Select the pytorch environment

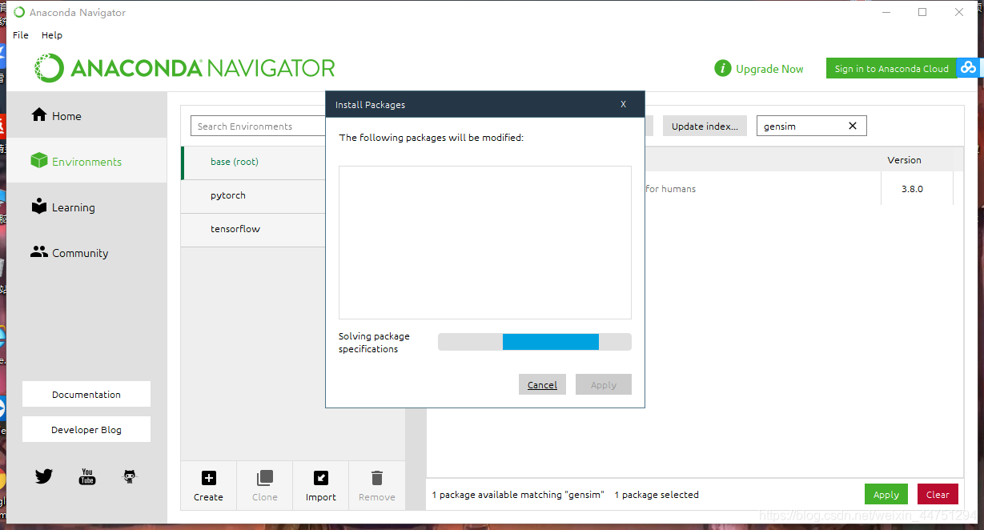[x=253, y=195]
